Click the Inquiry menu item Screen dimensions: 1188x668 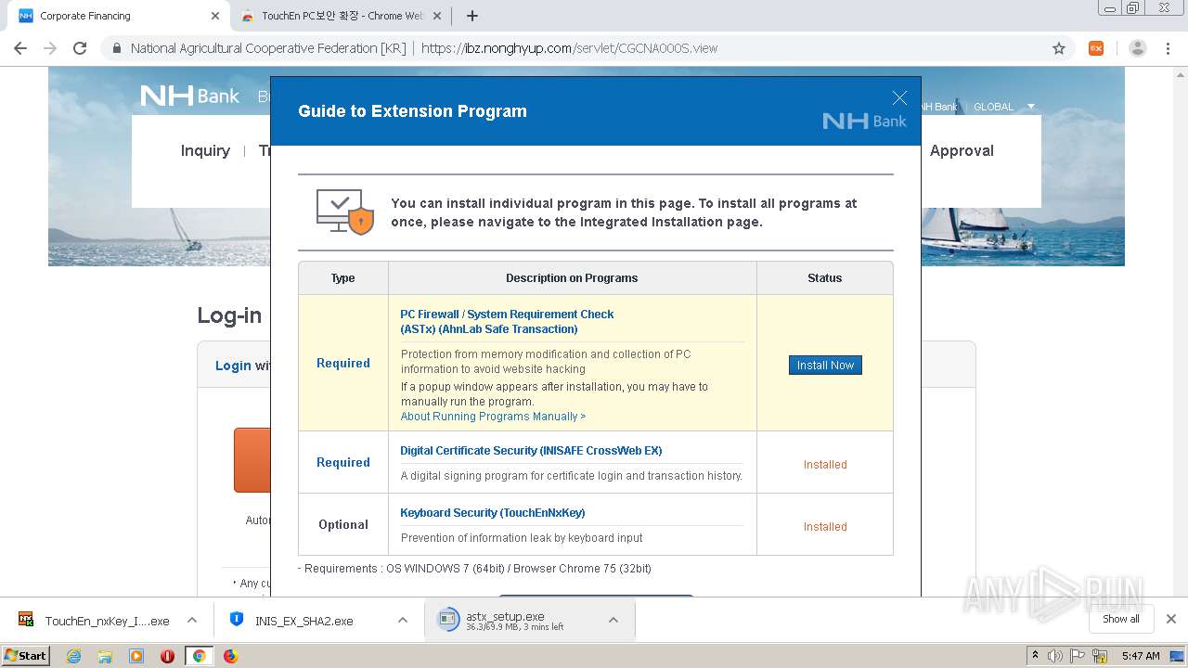tap(205, 151)
